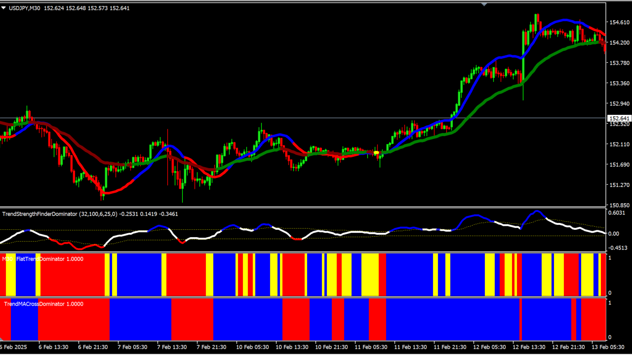The width and height of the screenshot is (632, 355).
Task: Select the M30 FlatTrendDominator 1.0000 label
Action: point(43,259)
